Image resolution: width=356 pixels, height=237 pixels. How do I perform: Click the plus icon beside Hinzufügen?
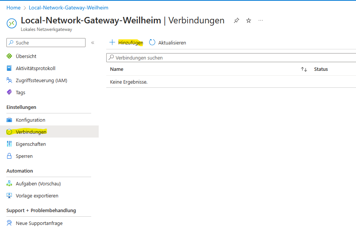click(x=112, y=43)
